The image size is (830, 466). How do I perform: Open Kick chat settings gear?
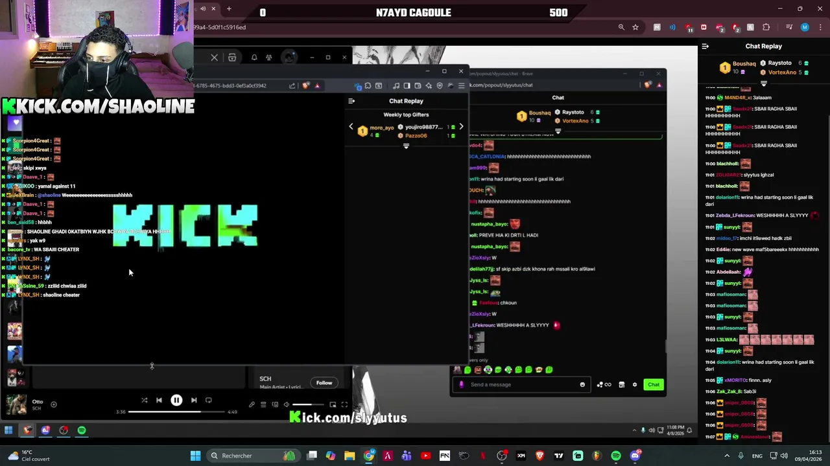[x=635, y=384]
